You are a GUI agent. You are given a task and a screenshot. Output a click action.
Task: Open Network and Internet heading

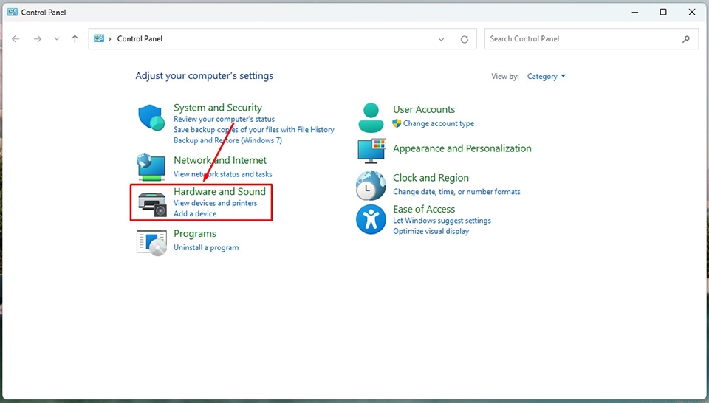tap(220, 160)
